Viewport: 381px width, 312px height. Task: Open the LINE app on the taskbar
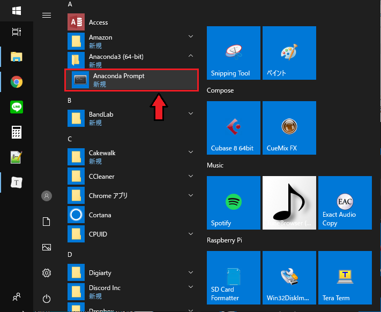coord(17,107)
